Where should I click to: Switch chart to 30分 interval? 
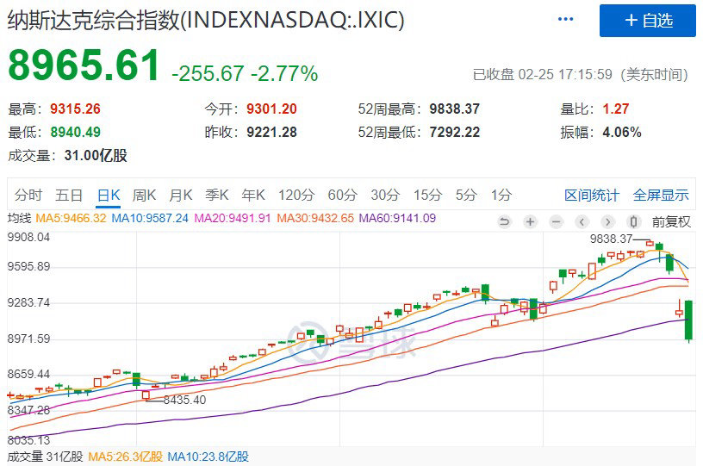(x=385, y=196)
